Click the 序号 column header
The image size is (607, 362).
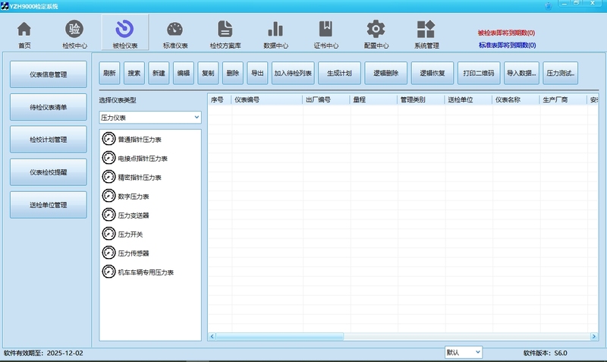[219, 99]
